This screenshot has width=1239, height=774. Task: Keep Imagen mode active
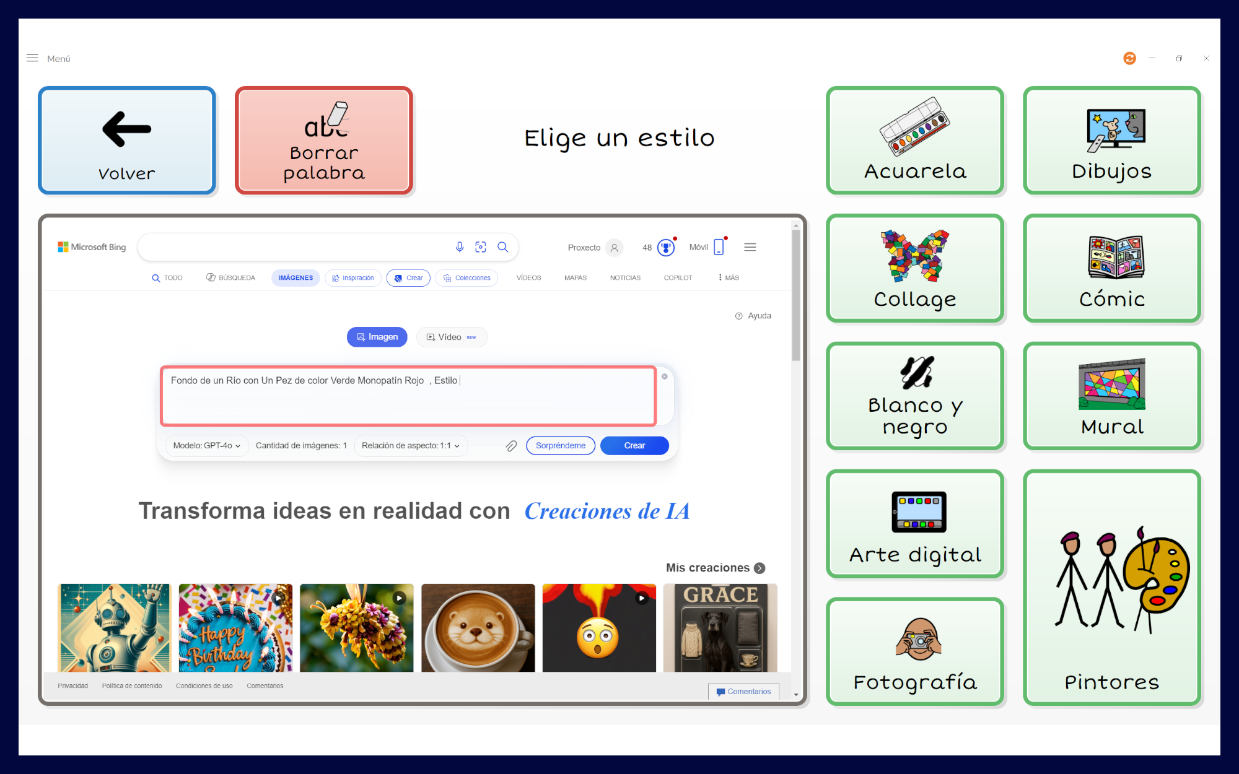coord(377,337)
